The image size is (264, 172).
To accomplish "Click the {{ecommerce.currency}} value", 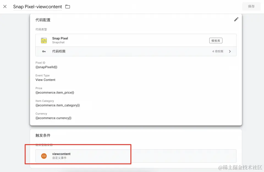I will [x=53, y=118].
